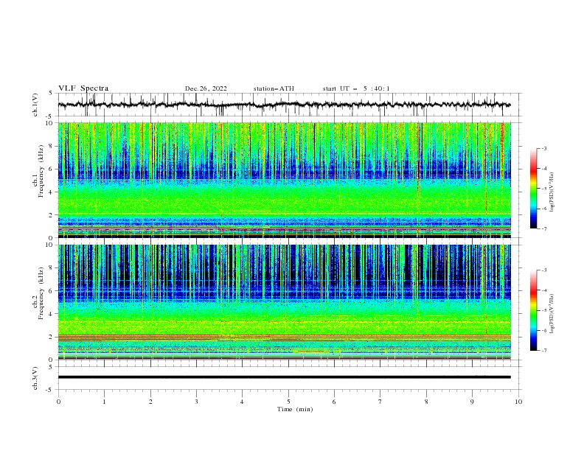
Task: Click the "ch.1(V)" waveform axis label
Action: click(x=35, y=105)
